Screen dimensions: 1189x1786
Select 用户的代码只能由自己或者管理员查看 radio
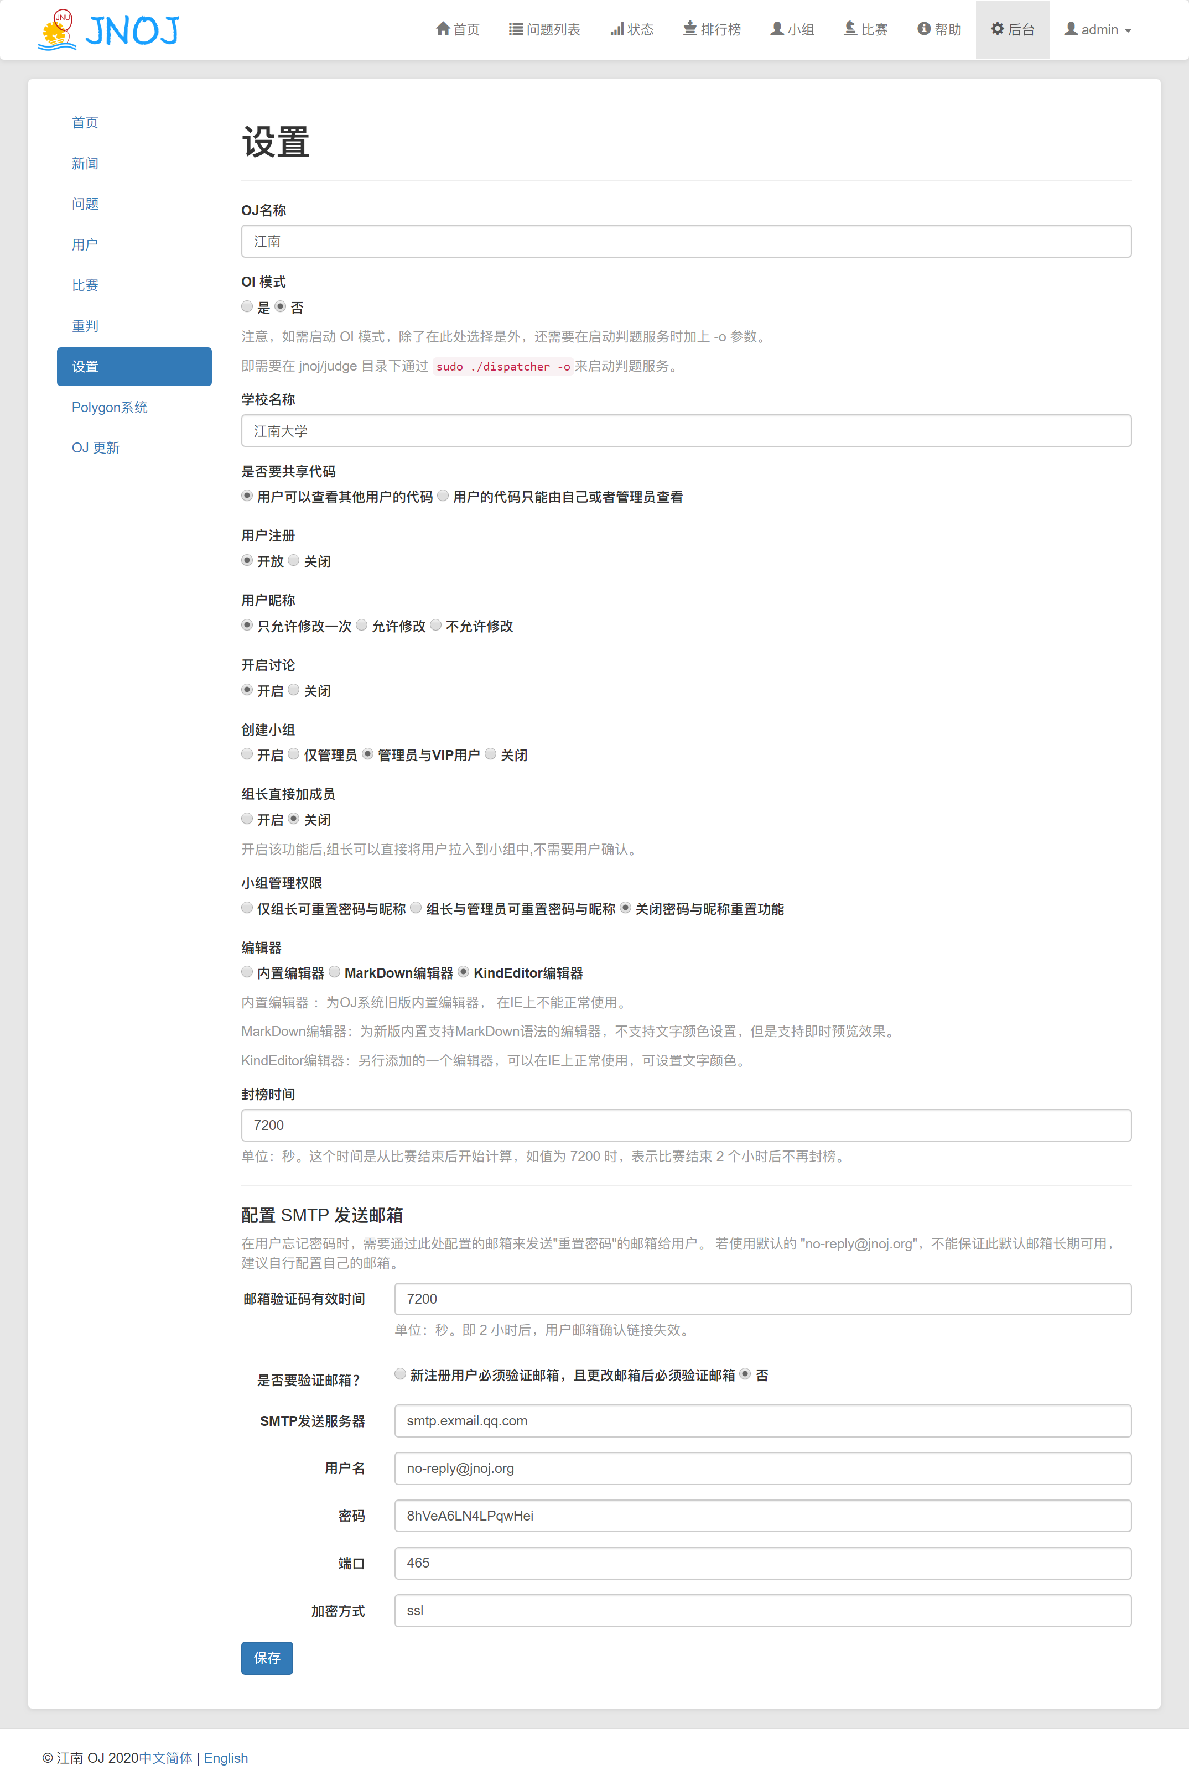pos(443,496)
